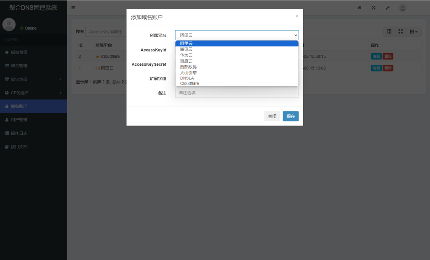Click the ID column header
The height and width of the screenshot is (260, 430).
(80, 45)
